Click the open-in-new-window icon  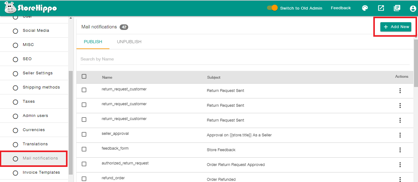click(381, 8)
